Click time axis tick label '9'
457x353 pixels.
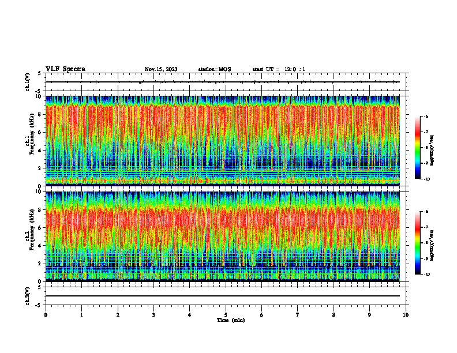pyautogui.click(x=369, y=315)
